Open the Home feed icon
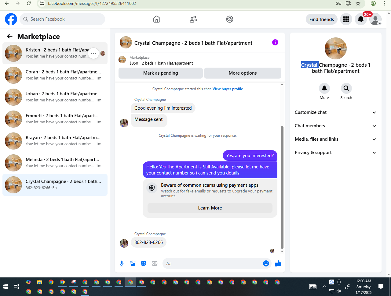 click(157, 19)
